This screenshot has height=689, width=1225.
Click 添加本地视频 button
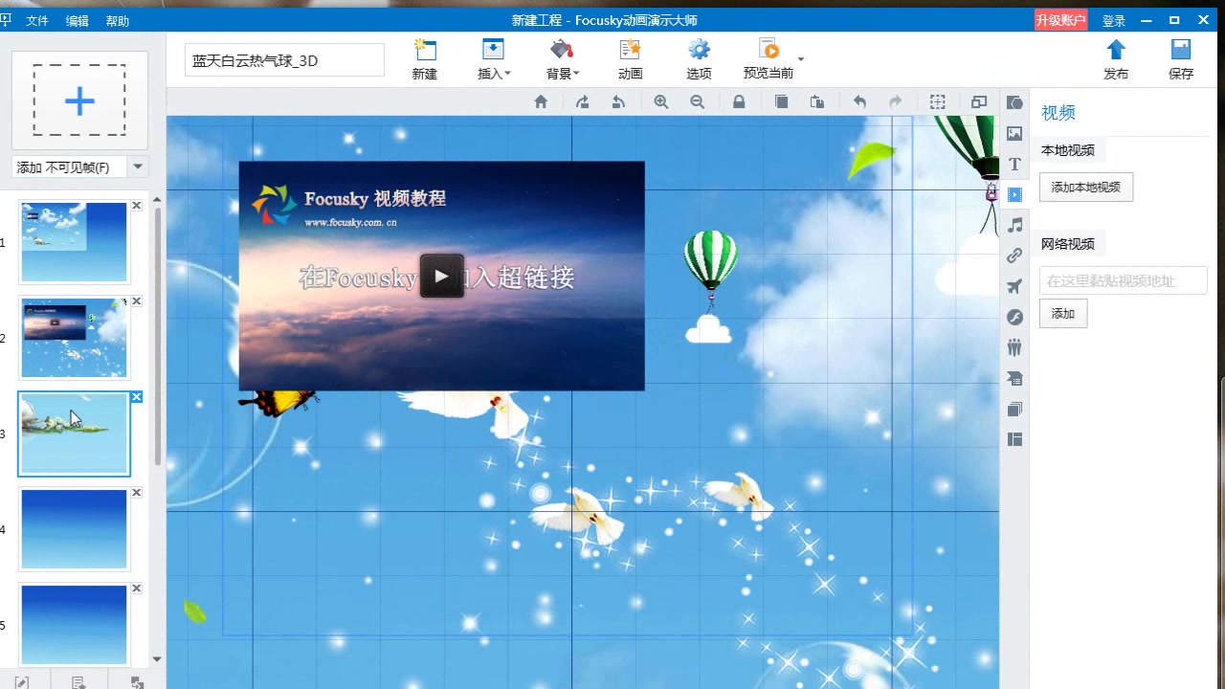coord(1086,188)
